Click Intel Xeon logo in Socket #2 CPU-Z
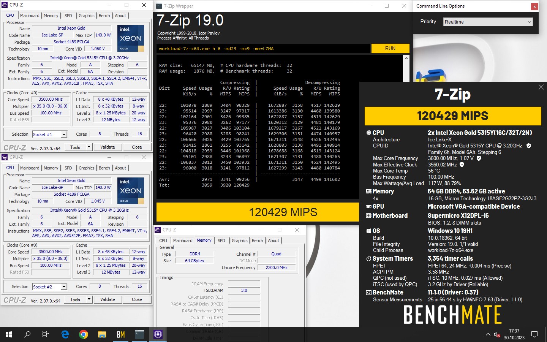The width and height of the screenshot is (547, 342). click(x=131, y=190)
